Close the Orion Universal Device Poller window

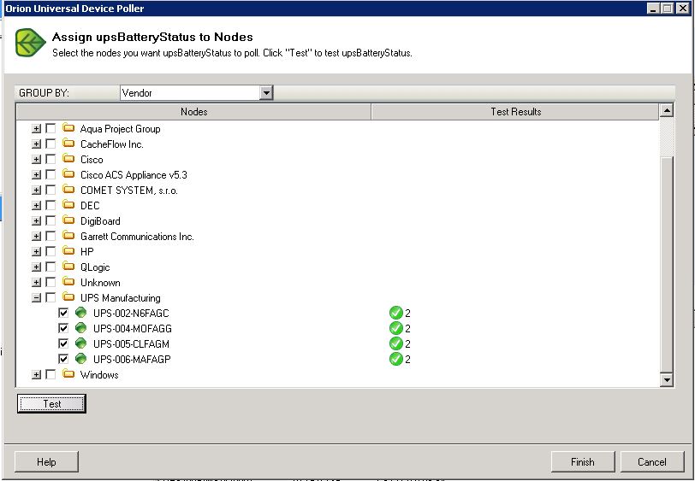pos(683,8)
